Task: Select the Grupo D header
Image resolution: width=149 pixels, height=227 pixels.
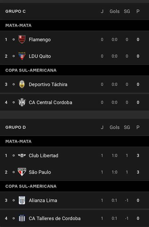Action: 15,127
